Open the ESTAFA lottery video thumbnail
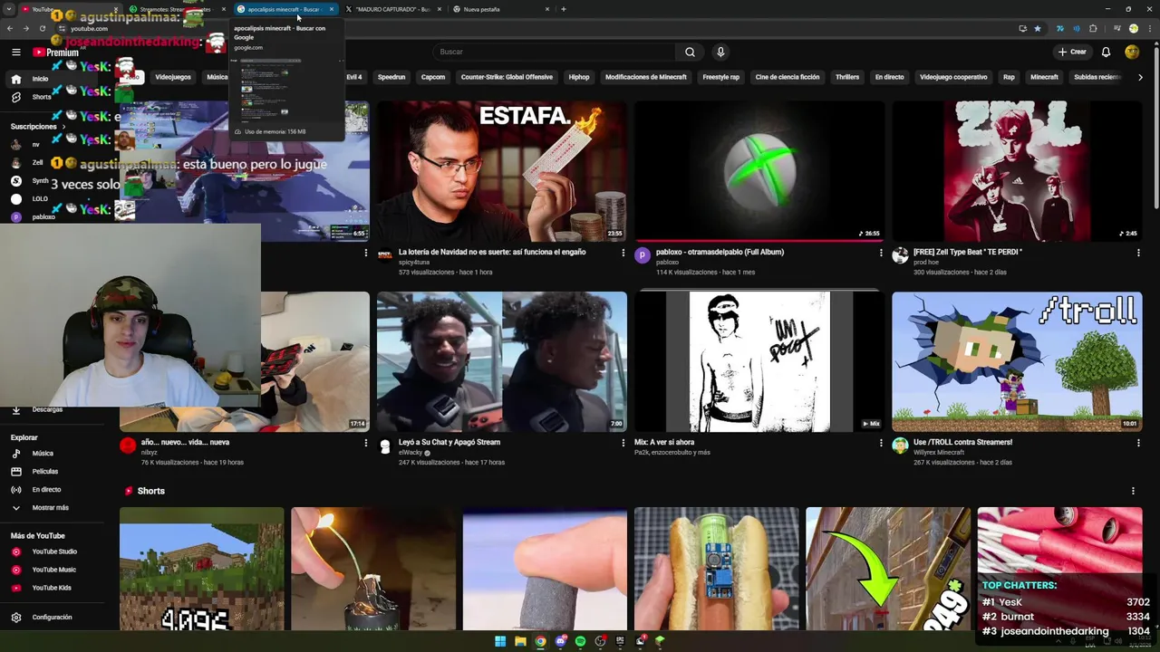The height and width of the screenshot is (652, 1160). coord(501,171)
